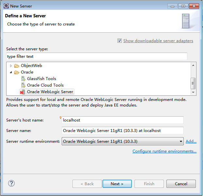The height and width of the screenshot is (196, 203).
Task: Click the Oracle folder icon
Action: [x=17, y=72]
